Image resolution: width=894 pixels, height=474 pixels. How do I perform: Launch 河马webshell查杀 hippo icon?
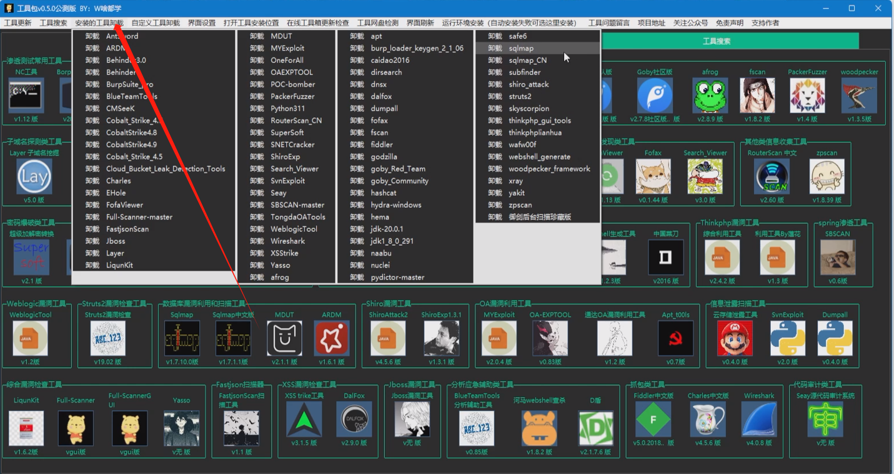click(539, 428)
